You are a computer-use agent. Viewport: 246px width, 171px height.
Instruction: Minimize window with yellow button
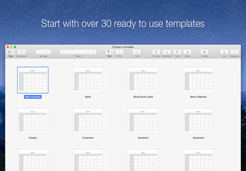pyautogui.click(x=11, y=47)
